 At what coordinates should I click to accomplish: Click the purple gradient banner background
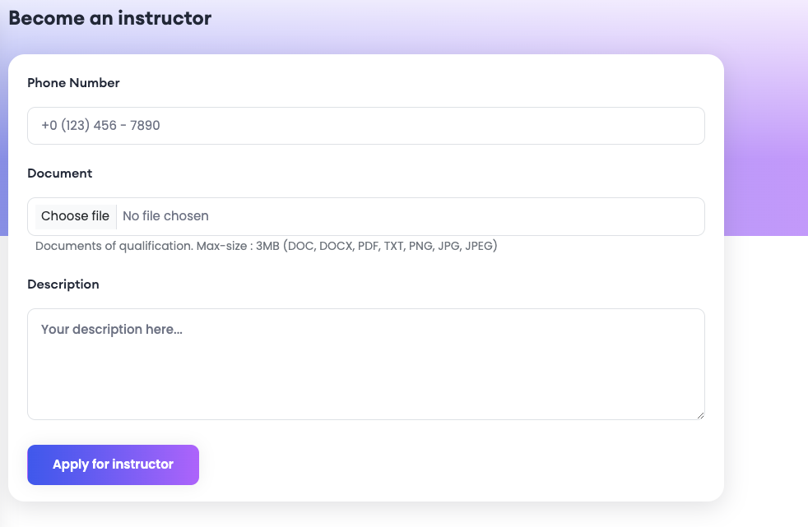[765, 123]
